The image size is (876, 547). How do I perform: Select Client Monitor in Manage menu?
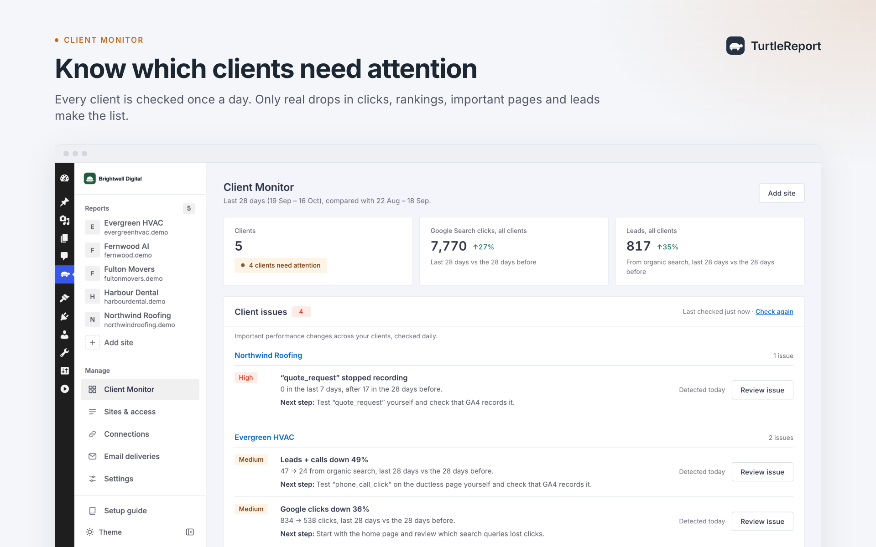click(x=140, y=389)
